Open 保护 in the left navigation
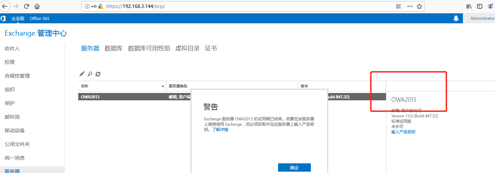 10,103
